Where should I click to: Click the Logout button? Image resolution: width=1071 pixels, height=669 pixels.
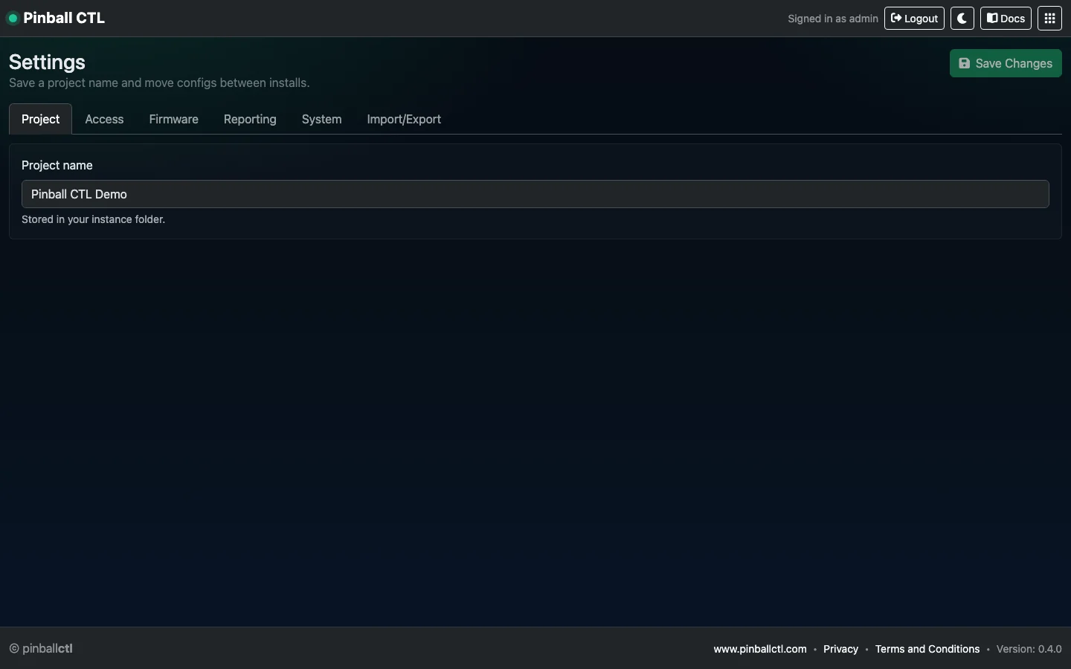(x=913, y=18)
